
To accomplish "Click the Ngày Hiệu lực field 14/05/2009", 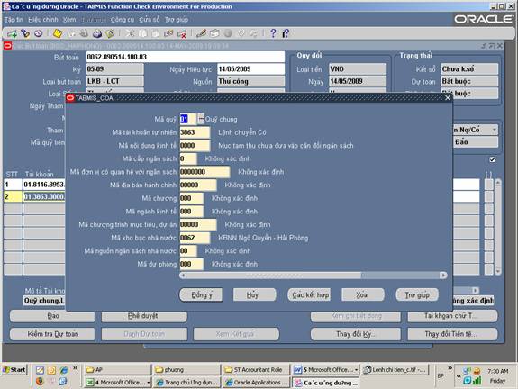I will pyautogui.click(x=250, y=69).
